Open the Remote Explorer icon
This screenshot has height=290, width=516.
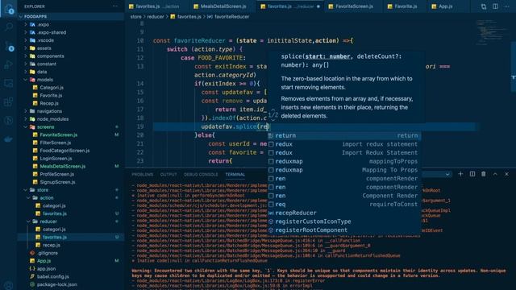pyautogui.click(x=9, y=83)
